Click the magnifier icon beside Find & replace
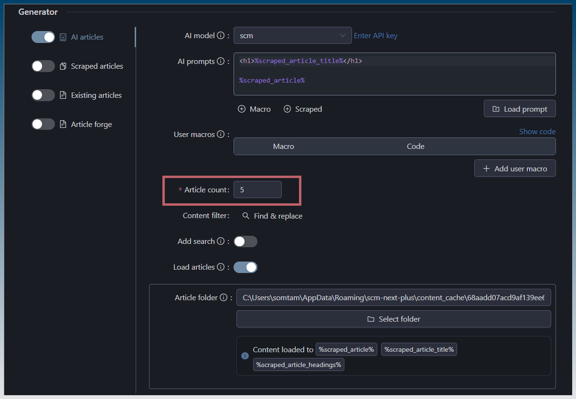576x399 pixels. click(x=246, y=216)
